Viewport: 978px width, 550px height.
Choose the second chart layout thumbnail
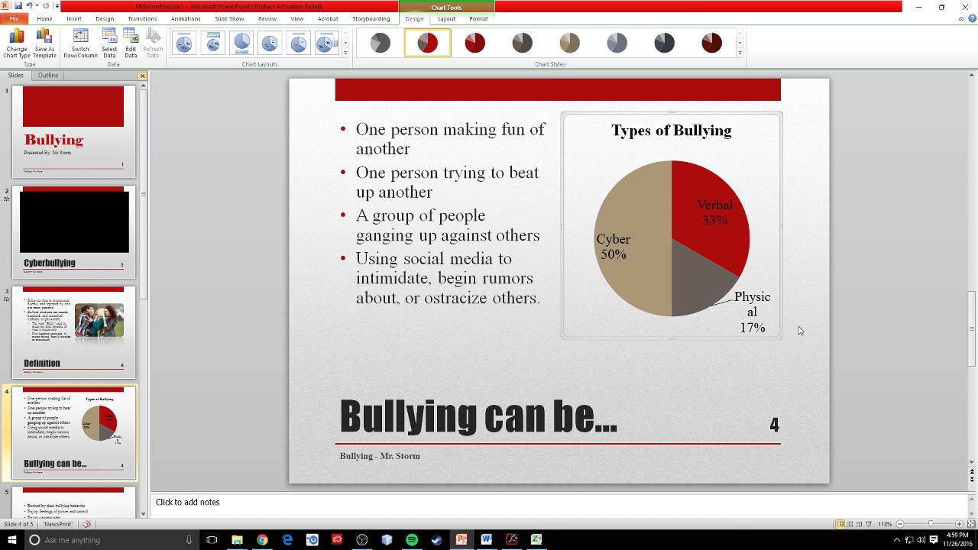tap(213, 43)
